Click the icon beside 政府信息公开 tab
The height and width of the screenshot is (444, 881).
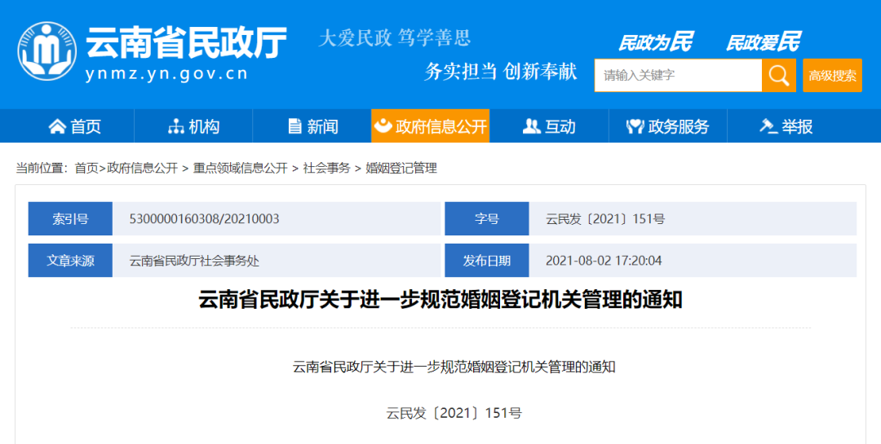[382, 126]
